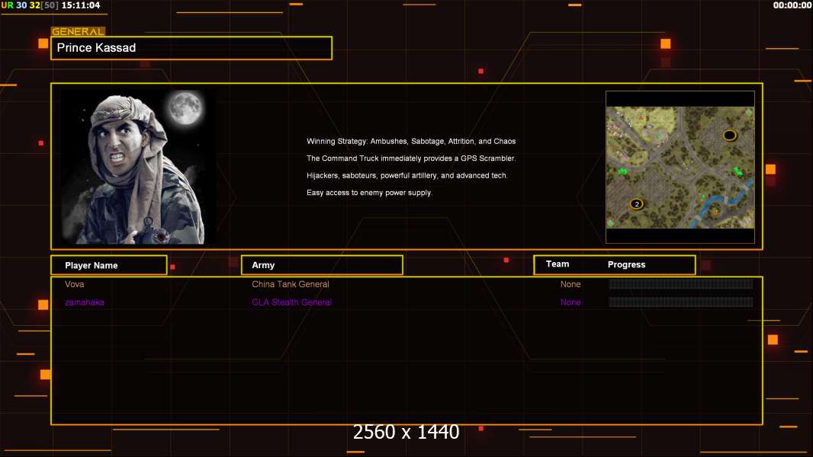This screenshot has height=457, width=813.
Task: Select start position 2 marker on map
Action: tap(636, 204)
